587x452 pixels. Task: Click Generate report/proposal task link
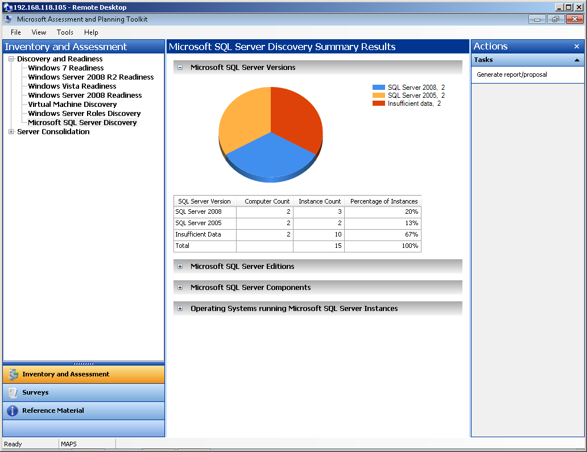click(512, 74)
